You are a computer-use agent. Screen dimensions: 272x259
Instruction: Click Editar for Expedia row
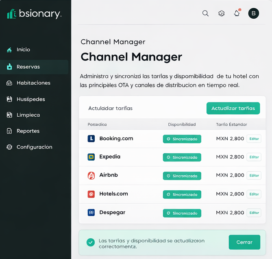point(254,157)
